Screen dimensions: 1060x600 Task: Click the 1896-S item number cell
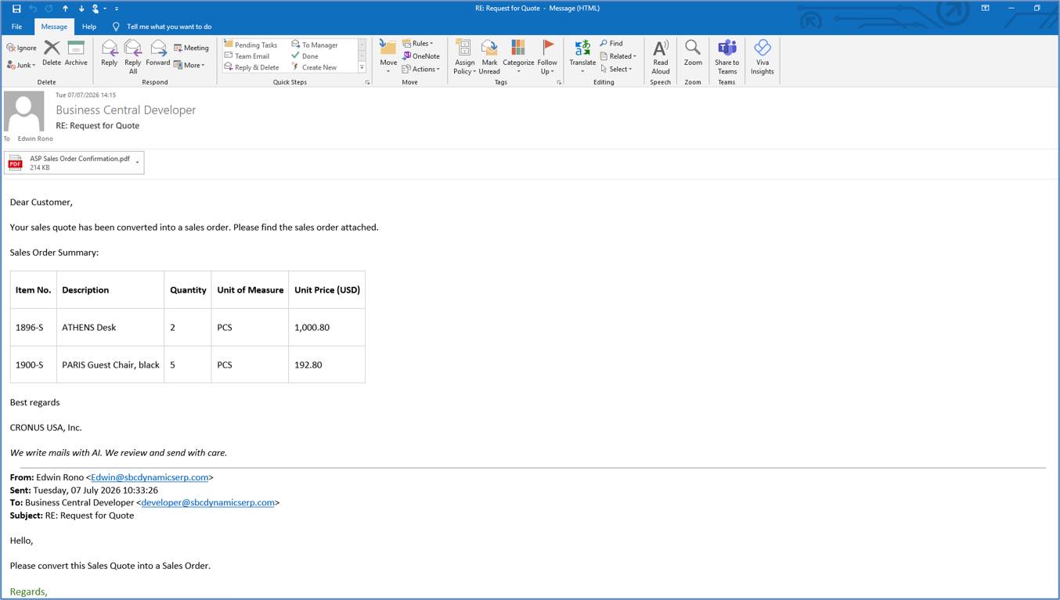click(x=34, y=327)
